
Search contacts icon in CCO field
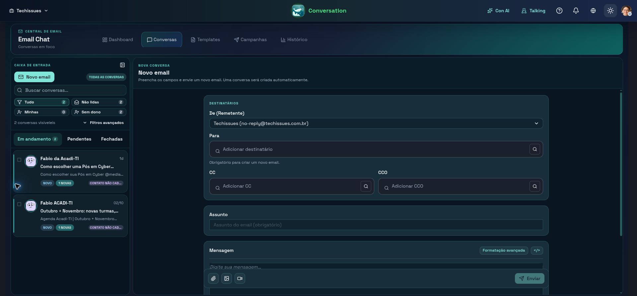(535, 186)
